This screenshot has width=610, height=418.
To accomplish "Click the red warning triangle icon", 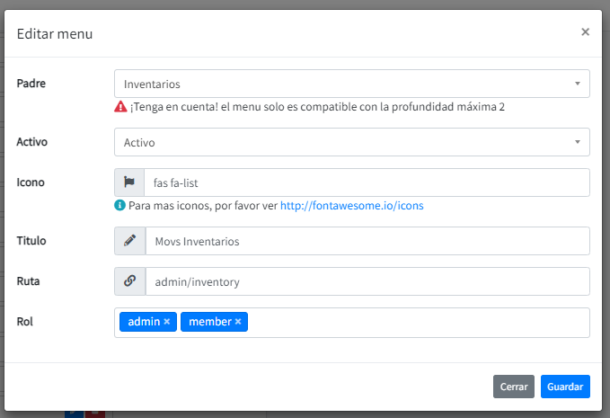I will click(120, 107).
